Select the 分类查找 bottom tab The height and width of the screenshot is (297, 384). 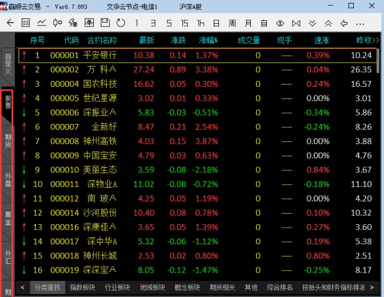[x=47, y=287]
